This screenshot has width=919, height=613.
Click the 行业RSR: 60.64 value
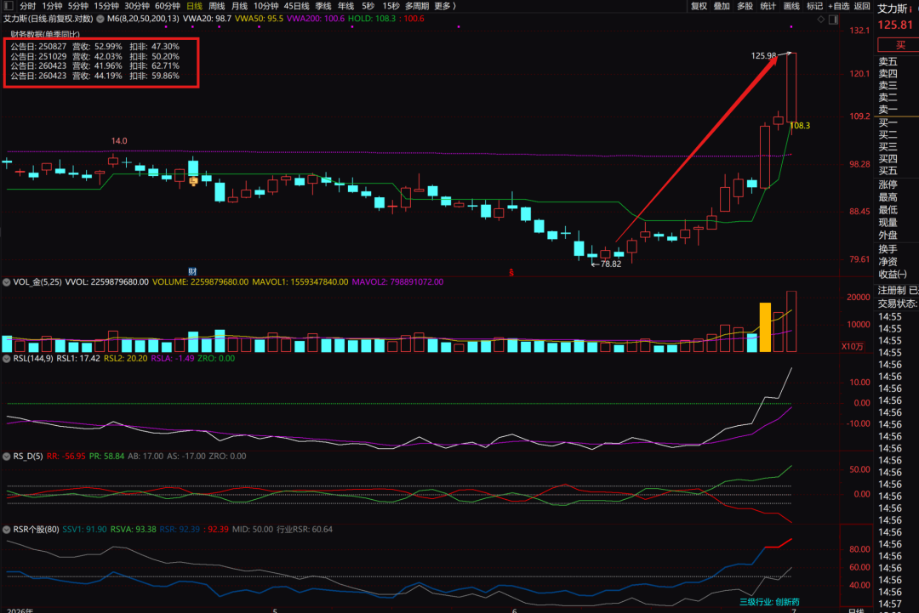304,530
